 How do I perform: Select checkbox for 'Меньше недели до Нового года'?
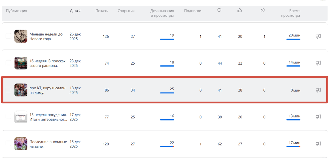[x=8, y=36]
